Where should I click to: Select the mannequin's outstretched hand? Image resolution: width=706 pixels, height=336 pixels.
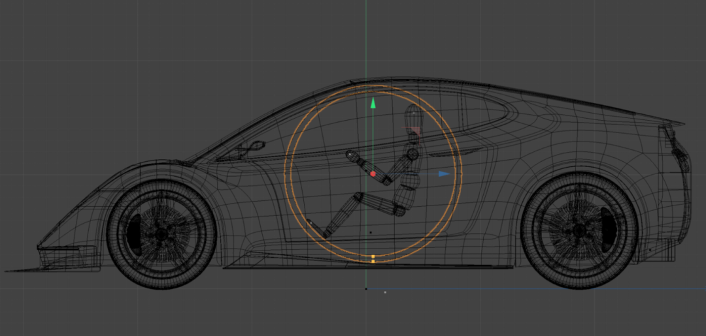point(352,157)
